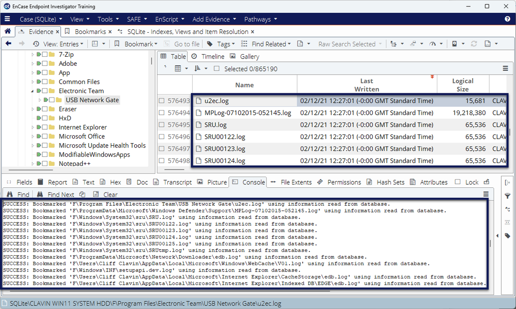Click the conditions icon in right sidebar
Image resolution: width=516 pixels, height=309 pixels.
(x=508, y=209)
